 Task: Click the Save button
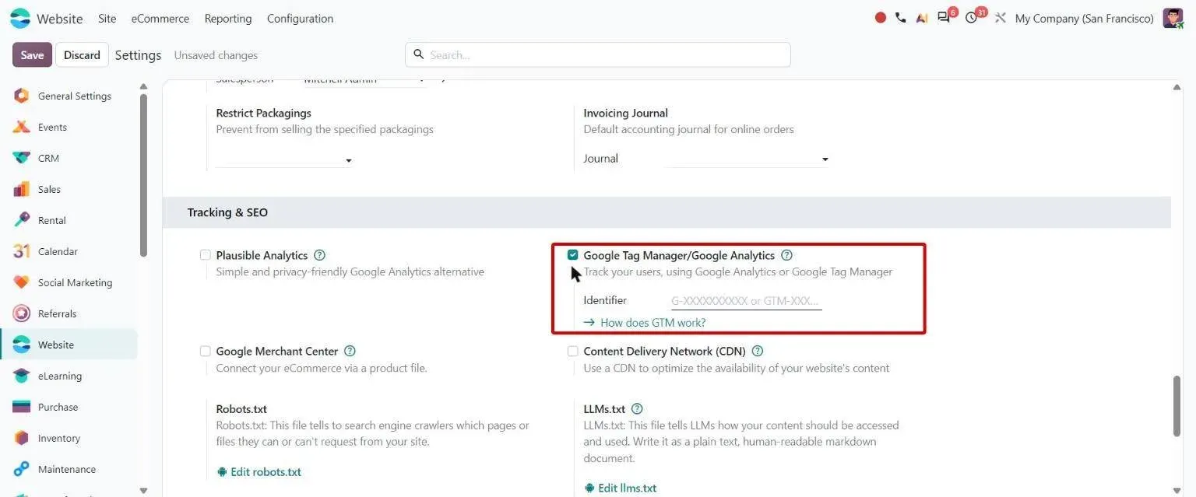32,54
